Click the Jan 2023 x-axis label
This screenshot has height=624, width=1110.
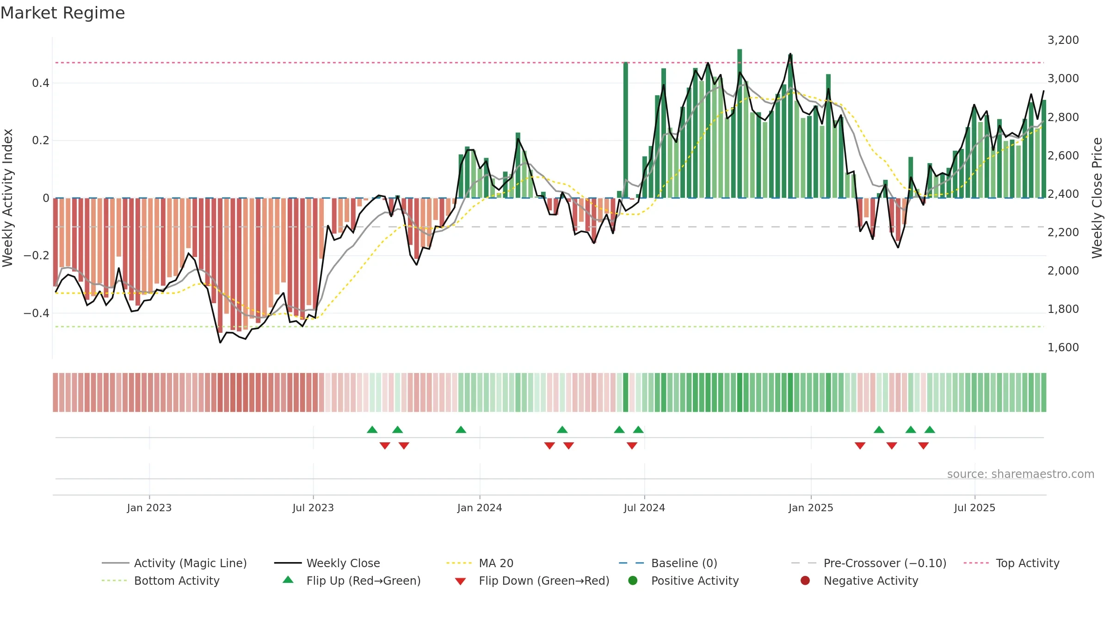pyautogui.click(x=149, y=508)
